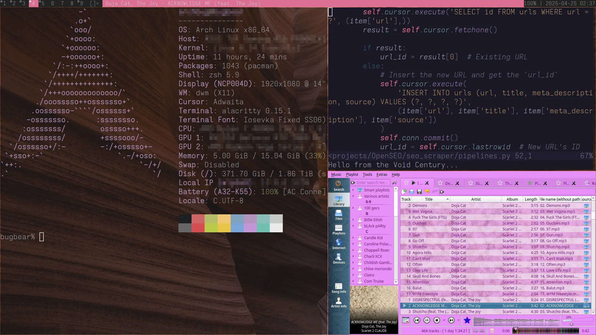This screenshot has height=335, width=596.
Task: Clear the library search field
Action: 353,183
